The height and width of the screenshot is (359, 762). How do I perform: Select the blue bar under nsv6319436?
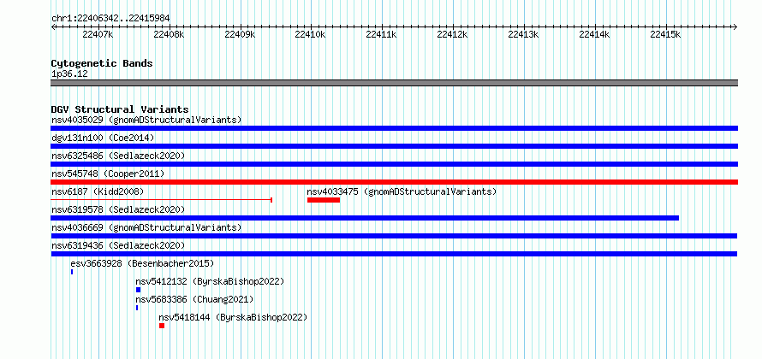394,254
